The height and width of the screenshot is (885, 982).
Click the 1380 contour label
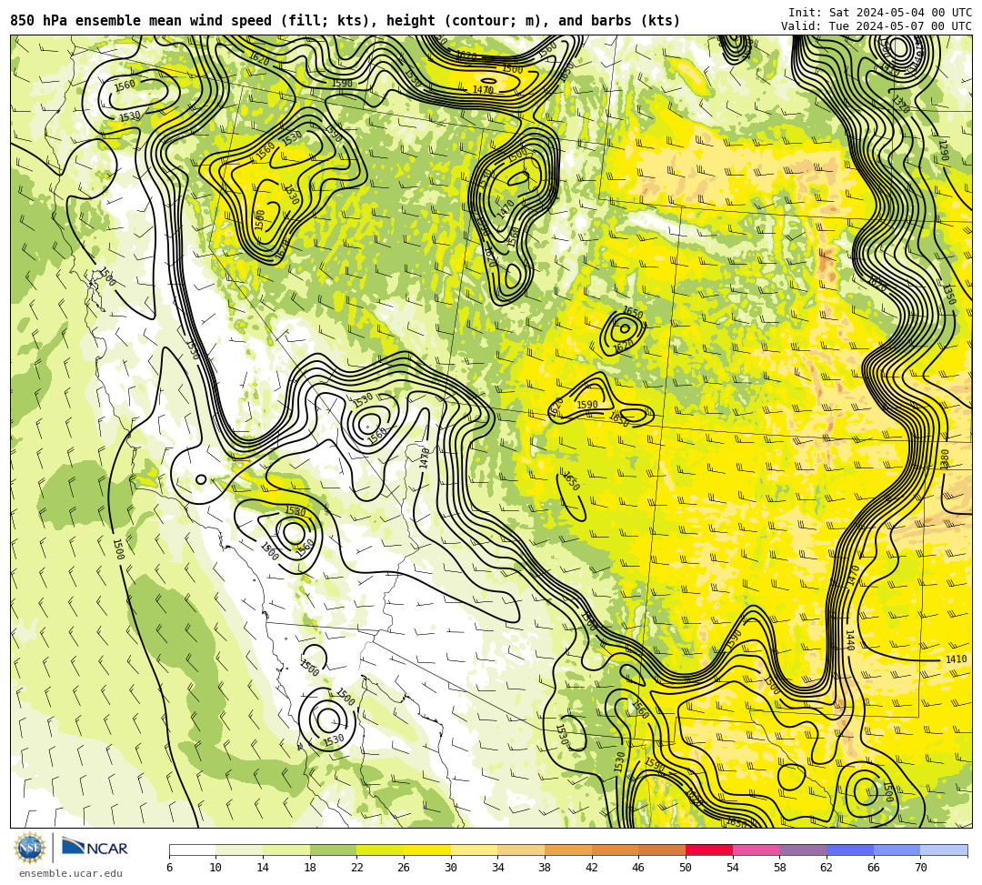tap(944, 458)
